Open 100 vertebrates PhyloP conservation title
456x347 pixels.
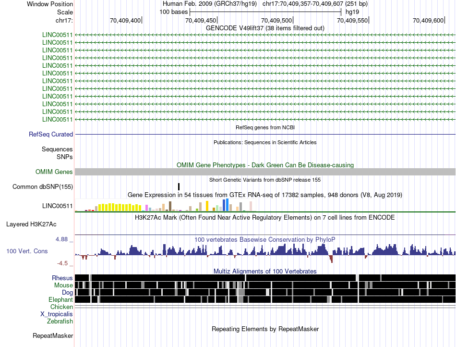265,239
